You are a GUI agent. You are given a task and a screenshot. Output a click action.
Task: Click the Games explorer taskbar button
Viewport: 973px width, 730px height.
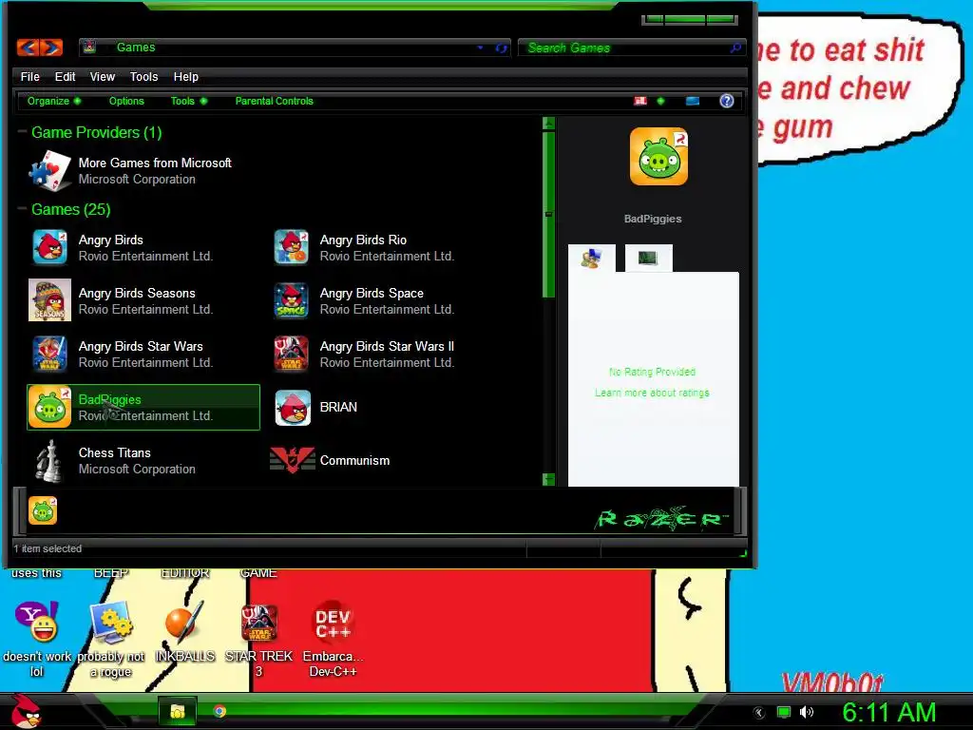click(x=178, y=711)
